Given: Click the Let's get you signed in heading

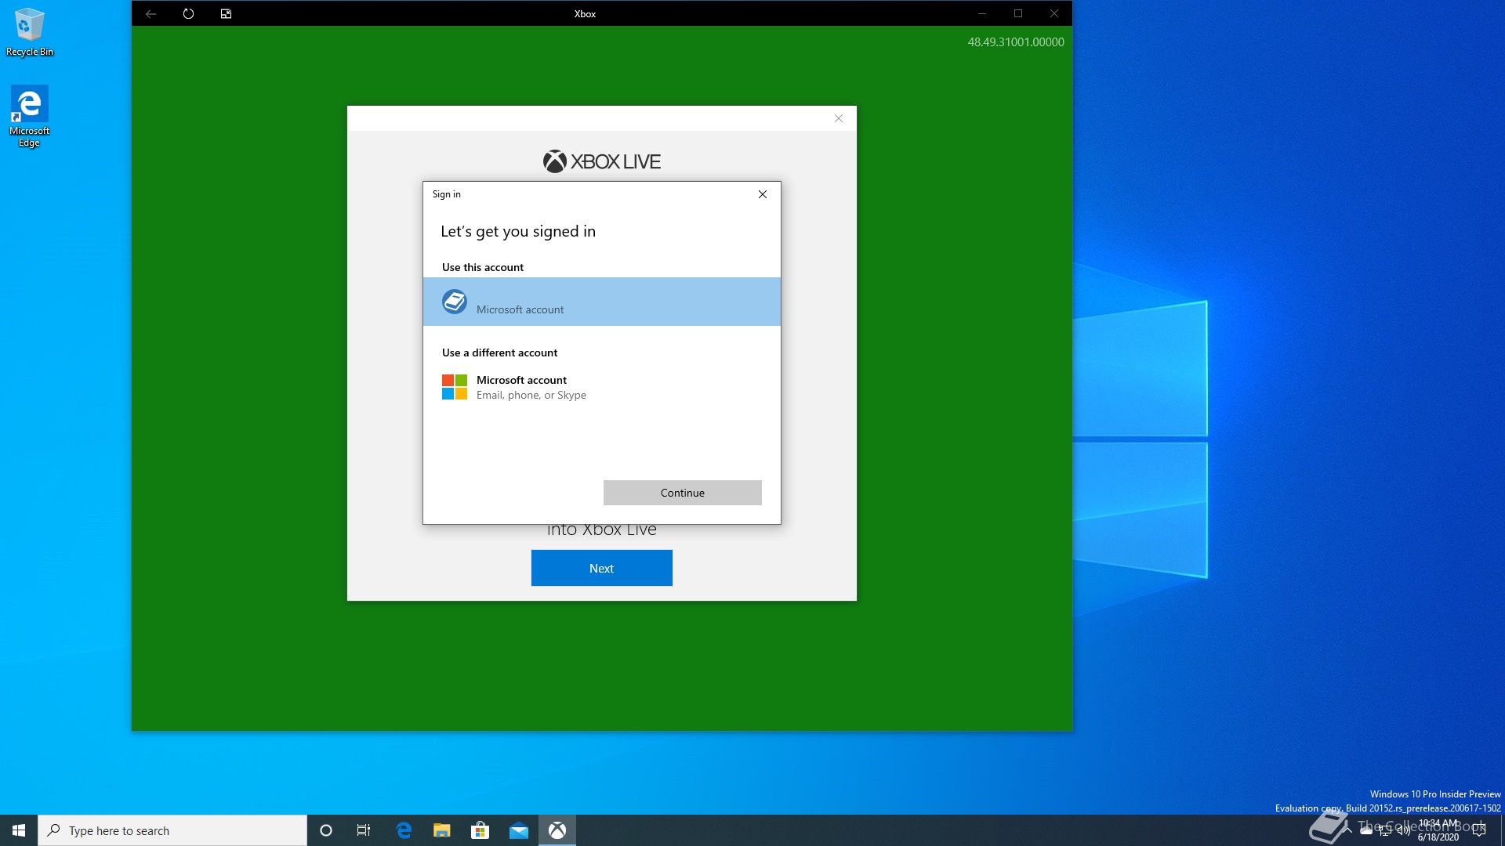Looking at the screenshot, I should tap(518, 231).
